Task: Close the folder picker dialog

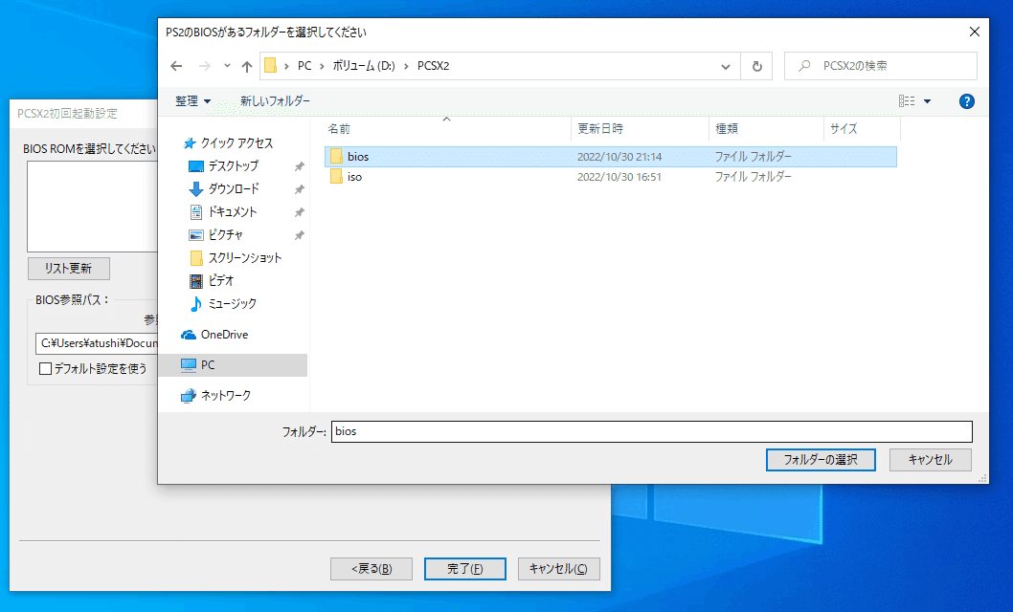Action: tap(975, 32)
